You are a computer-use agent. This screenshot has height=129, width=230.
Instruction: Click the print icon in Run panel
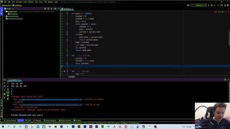[8, 96]
